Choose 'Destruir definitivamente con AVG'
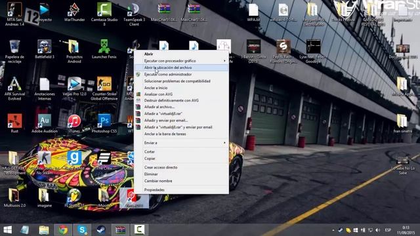Screen dimensions: 420x236 coord(171,100)
